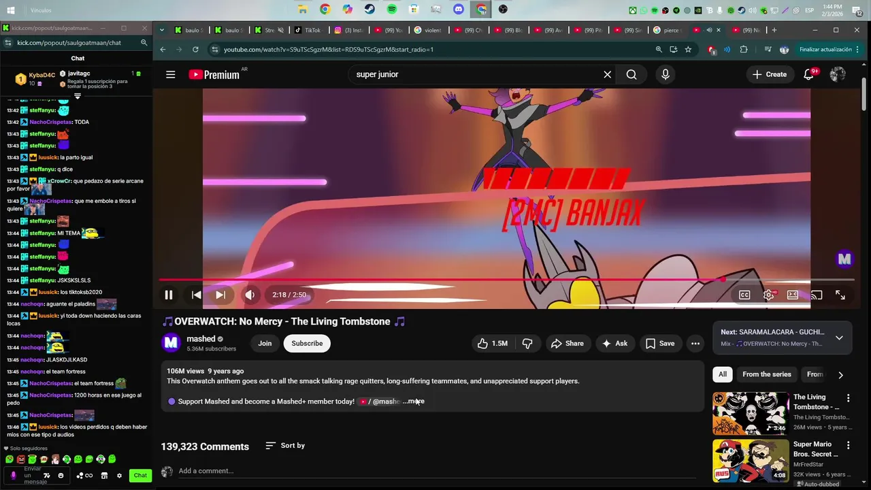This screenshot has width=871, height=490.
Task: Mute the video player volume
Action: pyautogui.click(x=250, y=295)
